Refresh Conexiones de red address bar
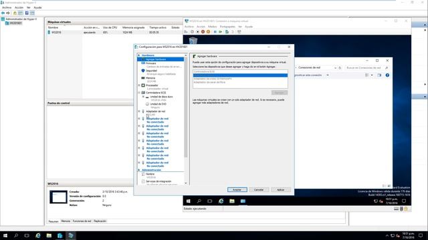The width and height of the screenshot is (428, 240). pyautogui.click(x=340, y=68)
